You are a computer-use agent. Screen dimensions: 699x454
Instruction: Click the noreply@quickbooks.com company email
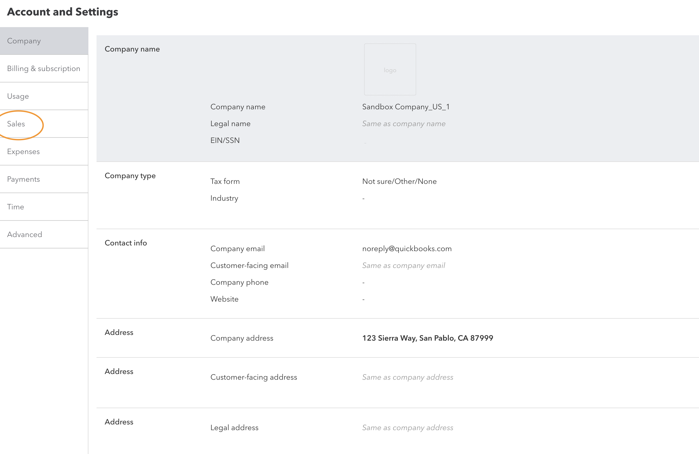[x=407, y=249]
